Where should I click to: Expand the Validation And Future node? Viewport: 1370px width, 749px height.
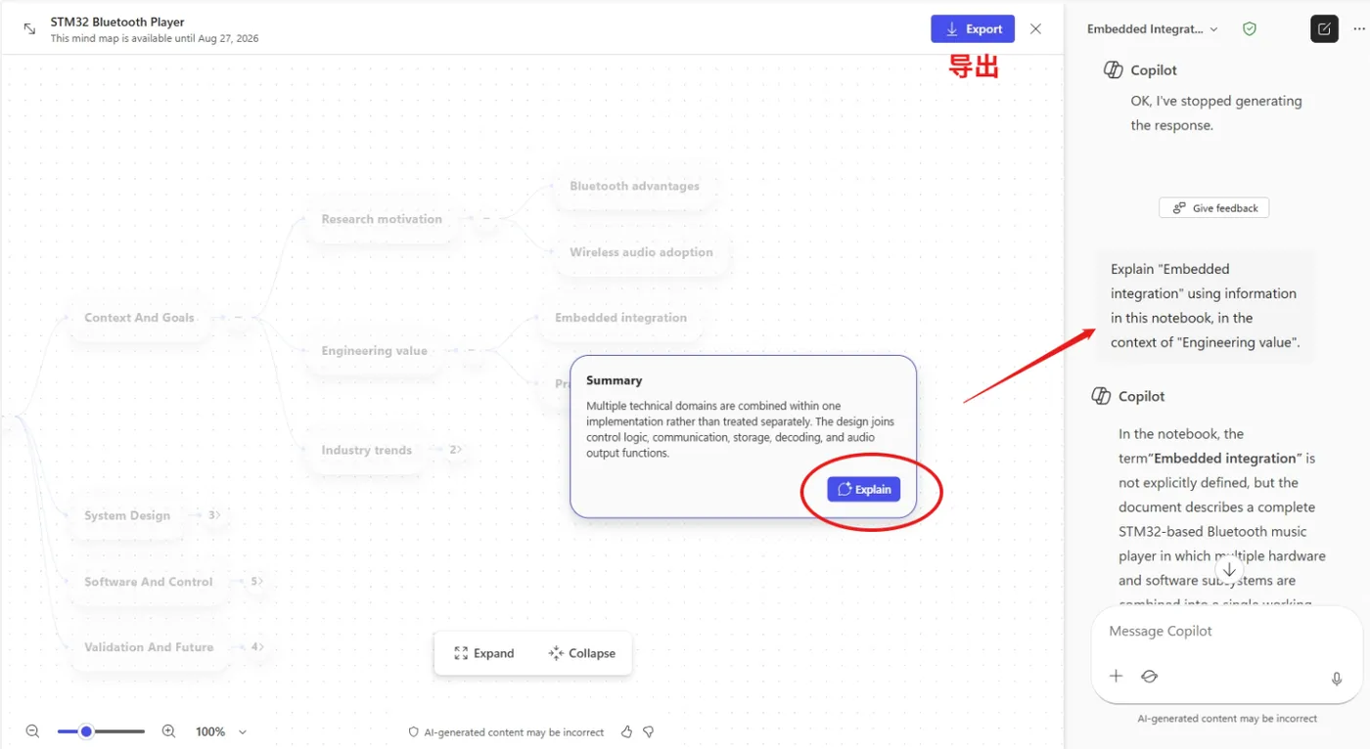click(x=256, y=646)
